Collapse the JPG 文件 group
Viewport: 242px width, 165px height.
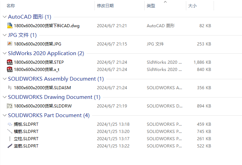[5, 35]
